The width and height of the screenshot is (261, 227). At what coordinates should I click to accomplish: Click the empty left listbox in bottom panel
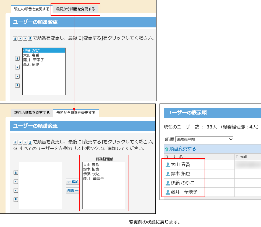[x=41, y=185]
